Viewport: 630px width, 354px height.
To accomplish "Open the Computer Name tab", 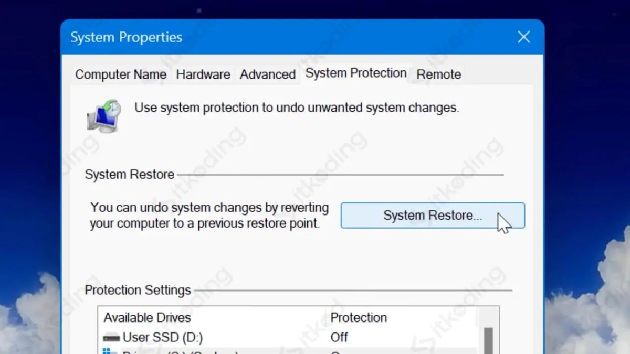I will [121, 74].
